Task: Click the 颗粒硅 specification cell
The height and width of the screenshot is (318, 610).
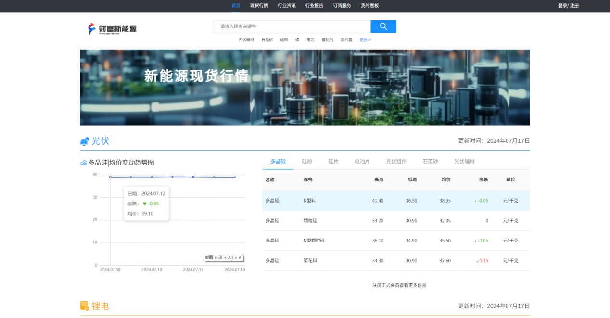Action: pyautogui.click(x=310, y=221)
